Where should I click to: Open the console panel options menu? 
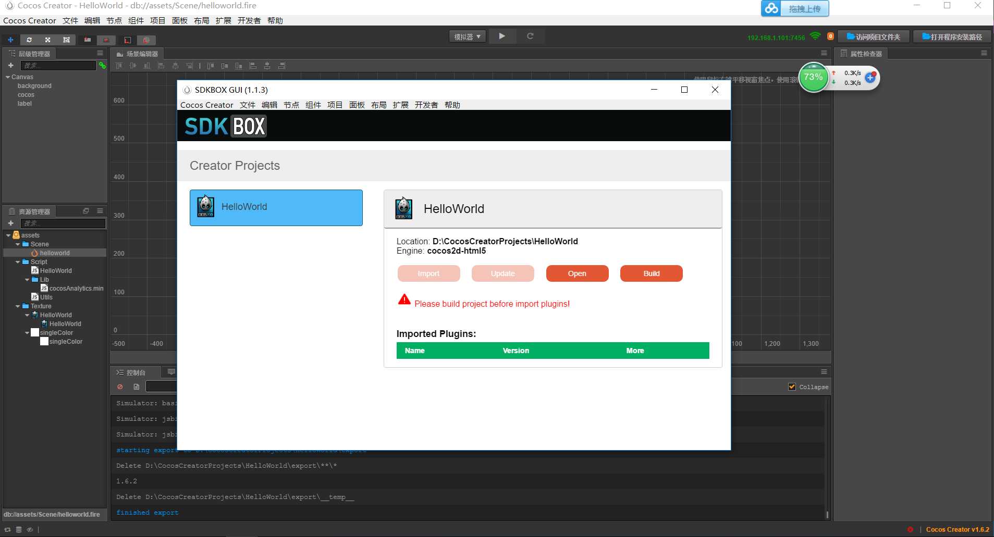tap(824, 372)
